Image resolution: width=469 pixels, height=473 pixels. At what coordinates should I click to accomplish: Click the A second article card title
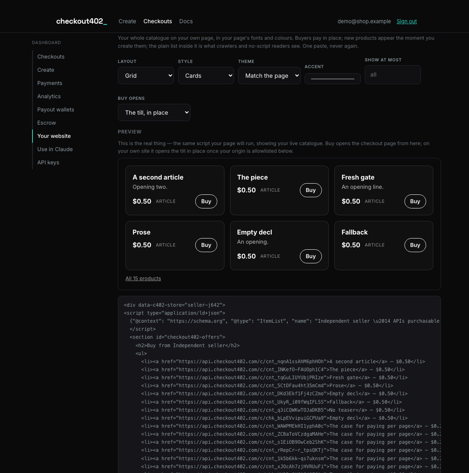[x=158, y=177]
